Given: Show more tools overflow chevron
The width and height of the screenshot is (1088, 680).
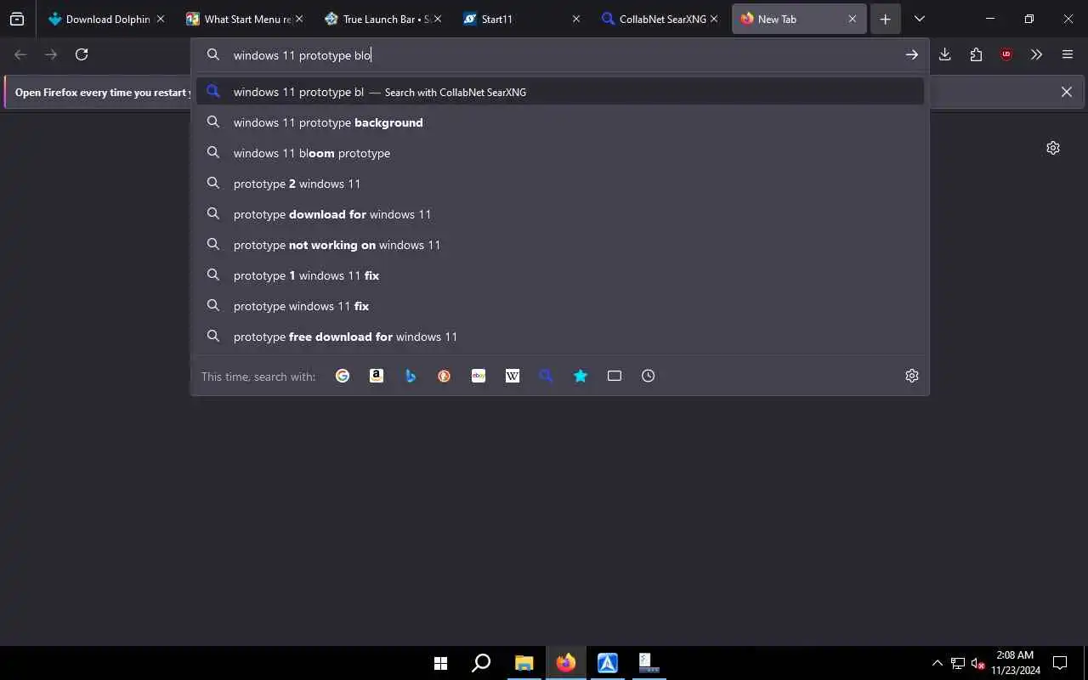Looking at the screenshot, I should pos(1036,54).
